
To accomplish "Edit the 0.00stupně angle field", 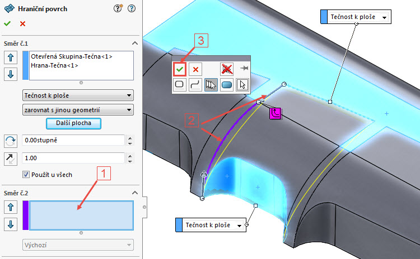I will click(73, 140).
